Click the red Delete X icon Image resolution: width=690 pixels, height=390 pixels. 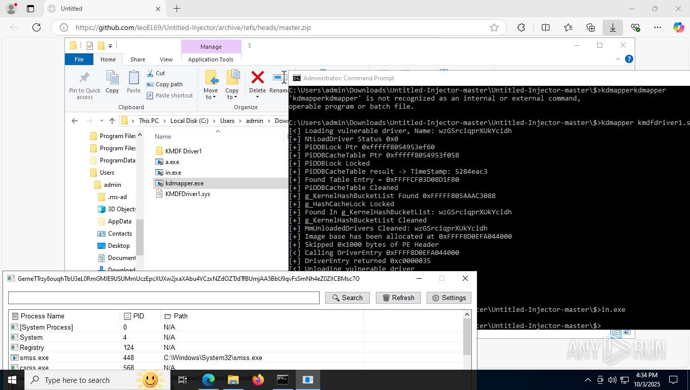click(258, 77)
